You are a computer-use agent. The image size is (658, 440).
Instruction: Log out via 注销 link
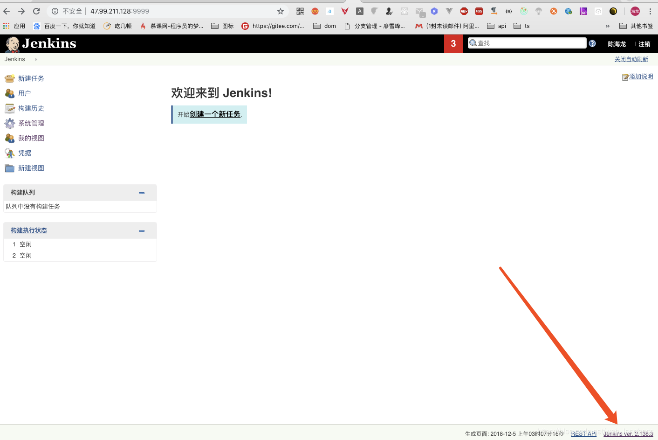point(644,44)
